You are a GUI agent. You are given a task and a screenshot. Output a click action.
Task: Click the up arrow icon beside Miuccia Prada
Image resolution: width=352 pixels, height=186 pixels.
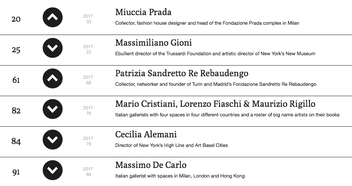click(53, 17)
